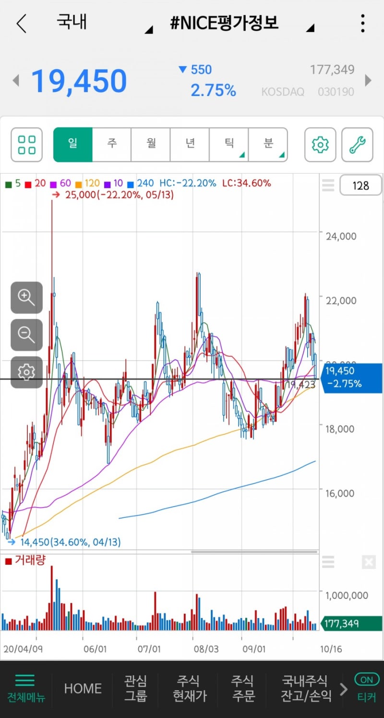Open 주식 주문 order menu

click(243, 689)
